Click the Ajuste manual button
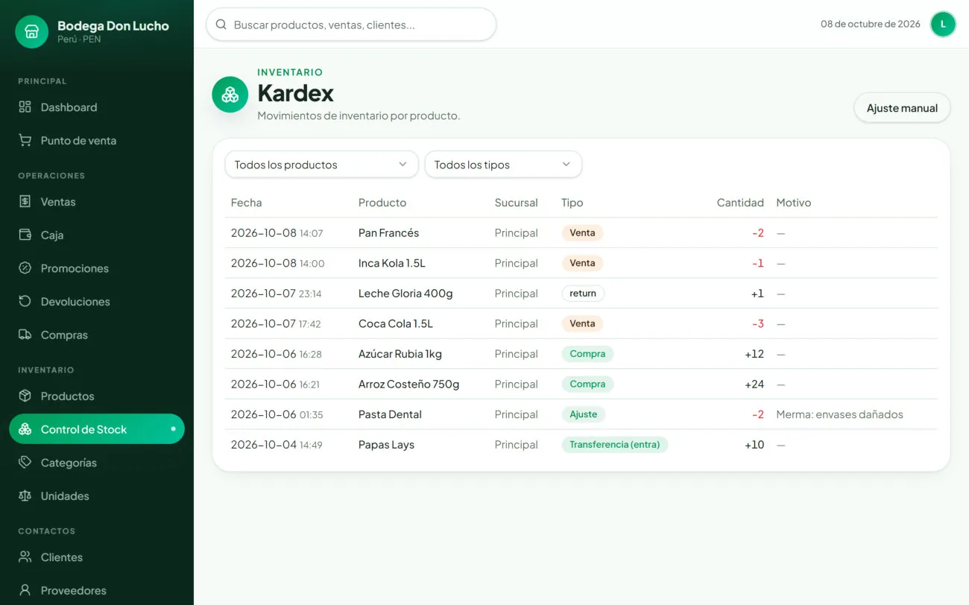 pyautogui.click(x=902, y=108)
